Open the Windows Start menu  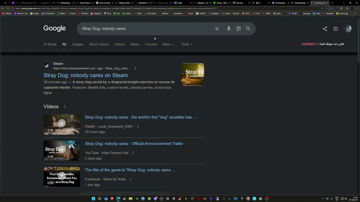(93, 199)
